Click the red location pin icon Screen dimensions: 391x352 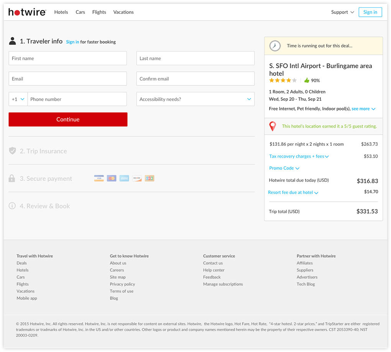click(273, 126)
